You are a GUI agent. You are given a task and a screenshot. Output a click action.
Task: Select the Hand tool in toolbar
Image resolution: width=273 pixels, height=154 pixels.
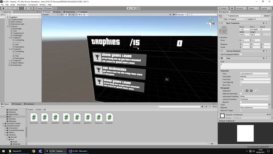[3, 8]
